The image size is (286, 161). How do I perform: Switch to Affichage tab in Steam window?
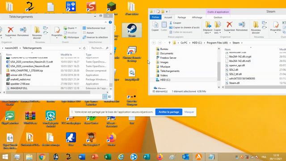197,17
